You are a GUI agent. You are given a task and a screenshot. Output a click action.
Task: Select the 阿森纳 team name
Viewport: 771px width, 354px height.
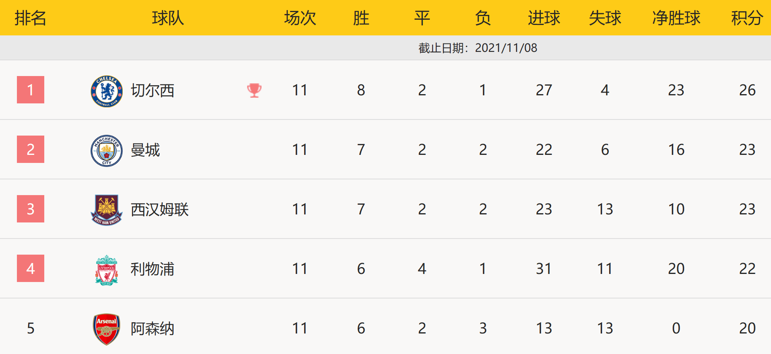[153, 329]
